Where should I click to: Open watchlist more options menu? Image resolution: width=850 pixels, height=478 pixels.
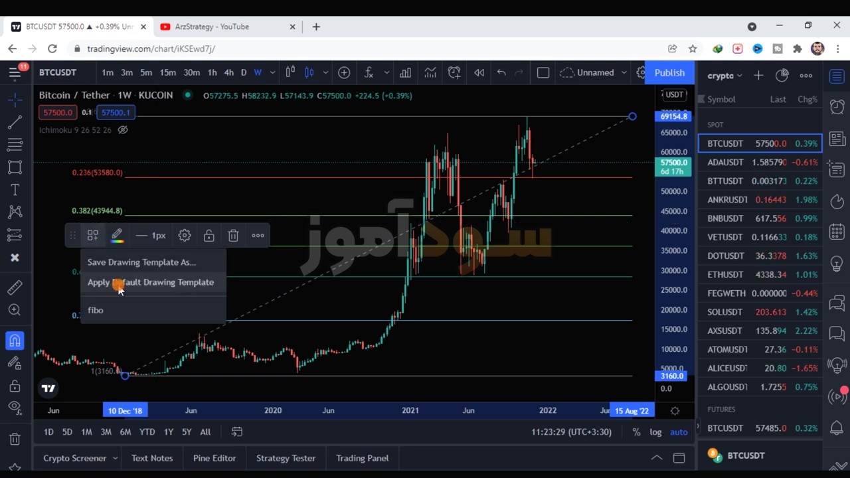point(806,76)
